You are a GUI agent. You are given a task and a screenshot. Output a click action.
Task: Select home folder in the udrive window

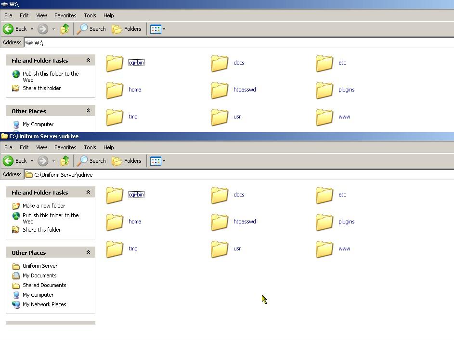coord(124,222)
